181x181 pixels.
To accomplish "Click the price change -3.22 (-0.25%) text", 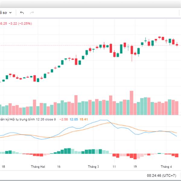I will (20, 24).
